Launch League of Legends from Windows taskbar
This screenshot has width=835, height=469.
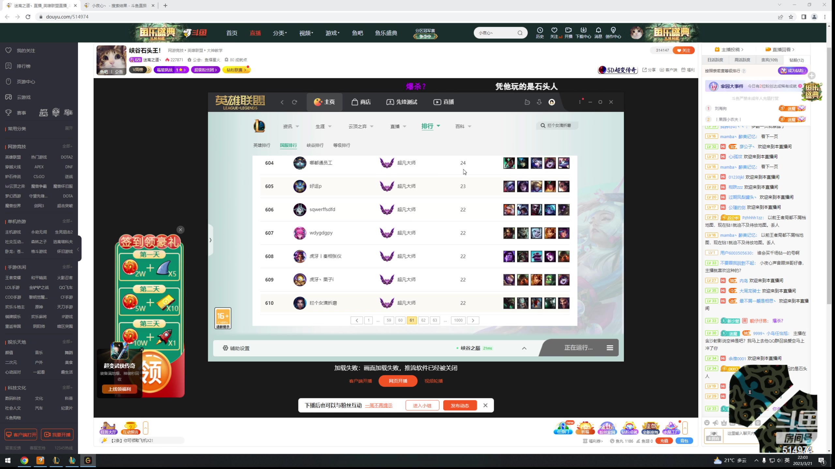click(x=56, y=460)
